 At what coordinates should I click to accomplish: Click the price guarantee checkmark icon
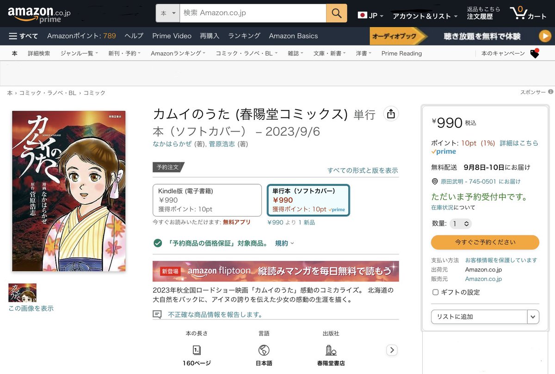(158, 243)
